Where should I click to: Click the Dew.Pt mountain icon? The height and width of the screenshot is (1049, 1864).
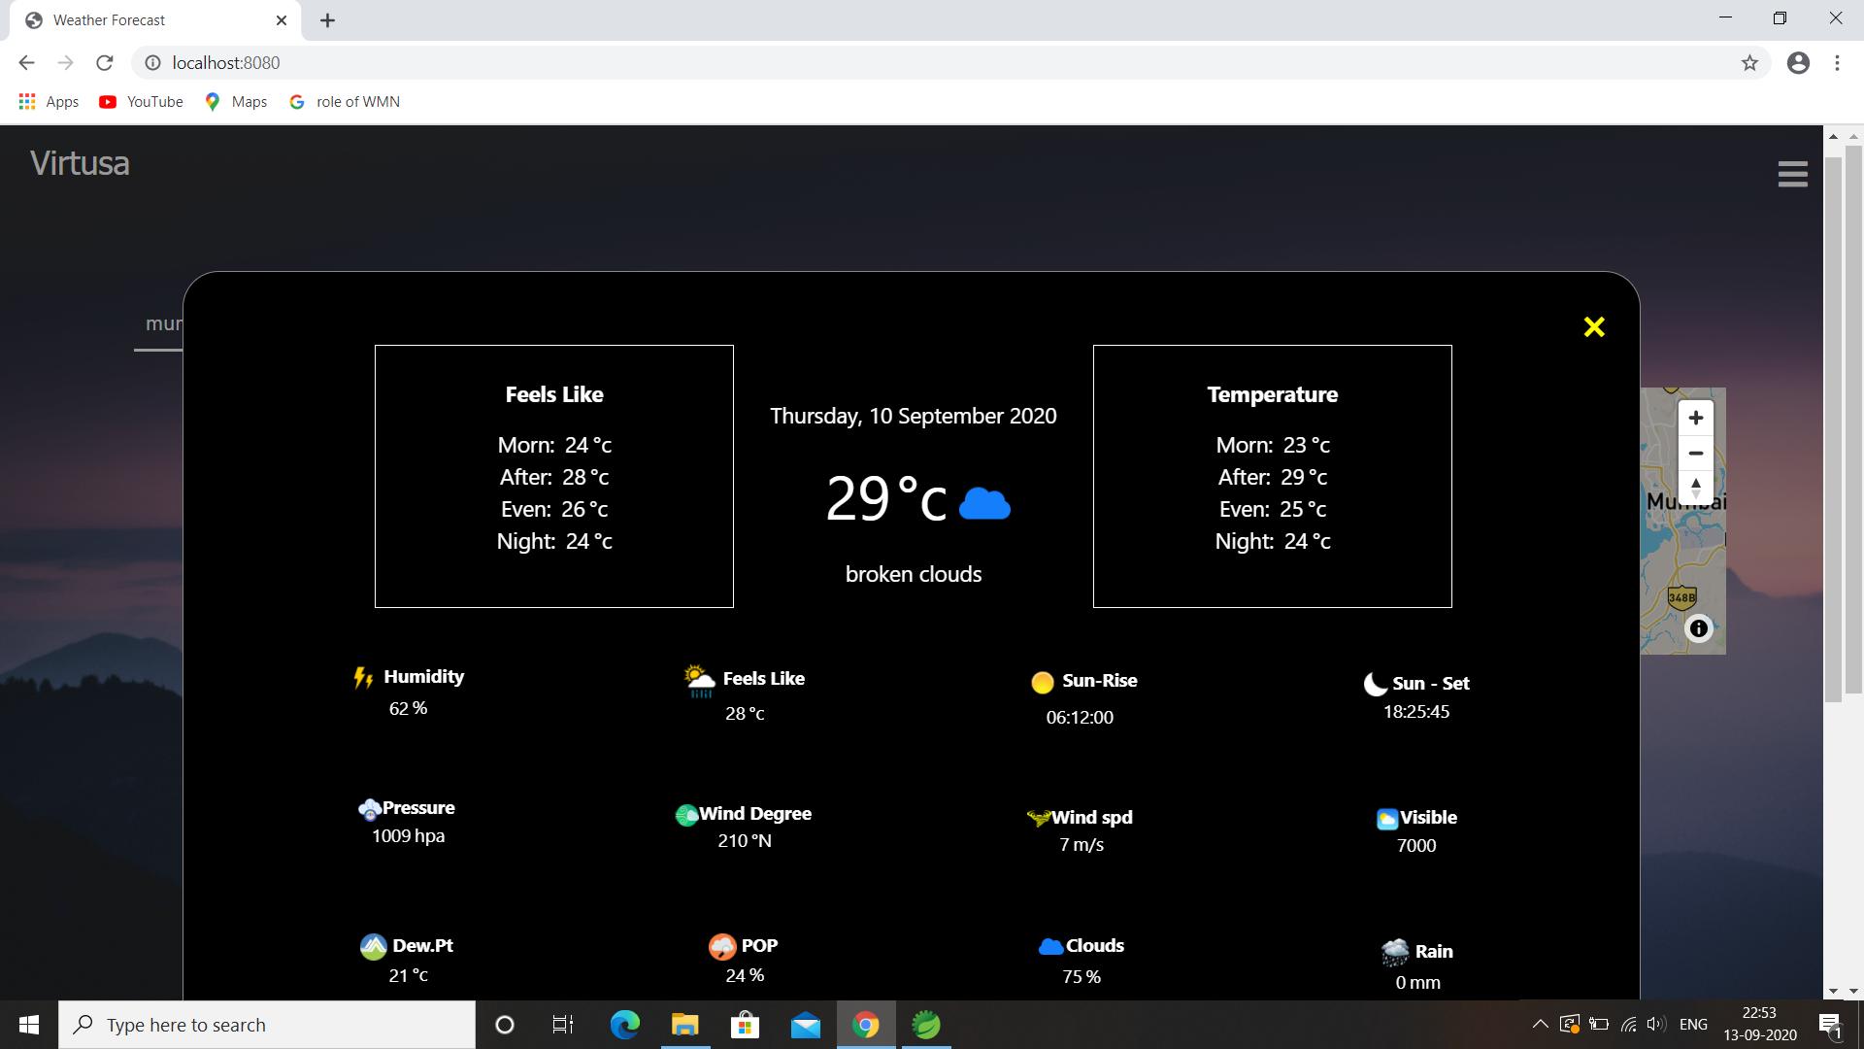tap(374, 946)
